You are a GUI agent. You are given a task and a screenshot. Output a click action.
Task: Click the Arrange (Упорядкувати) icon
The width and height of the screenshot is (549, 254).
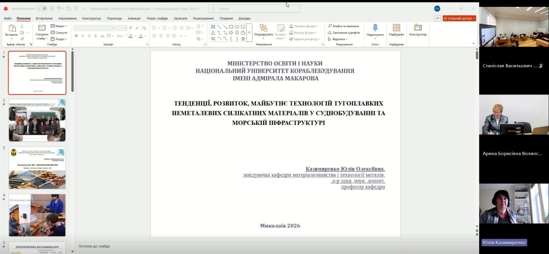click(x=263, y=28)
